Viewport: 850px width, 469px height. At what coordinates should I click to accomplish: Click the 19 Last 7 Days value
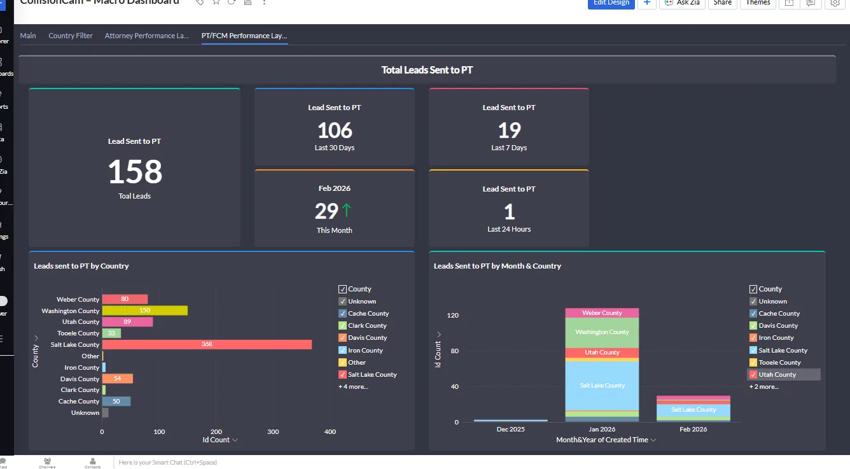click(509, 130)
